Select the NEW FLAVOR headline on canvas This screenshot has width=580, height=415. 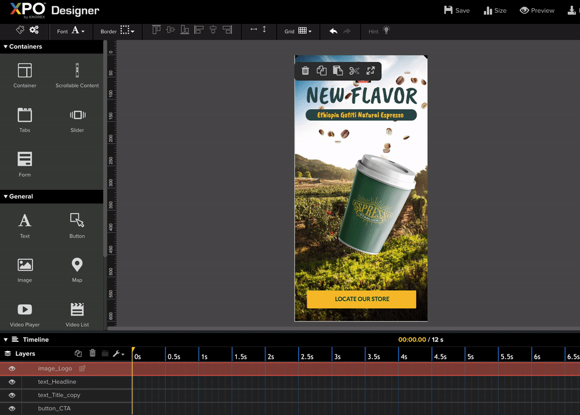pyautogui.click(x=362, y=96)
